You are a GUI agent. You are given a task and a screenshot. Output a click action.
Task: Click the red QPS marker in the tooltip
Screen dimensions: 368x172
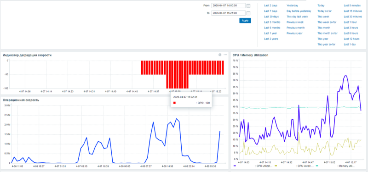point(174,103)
